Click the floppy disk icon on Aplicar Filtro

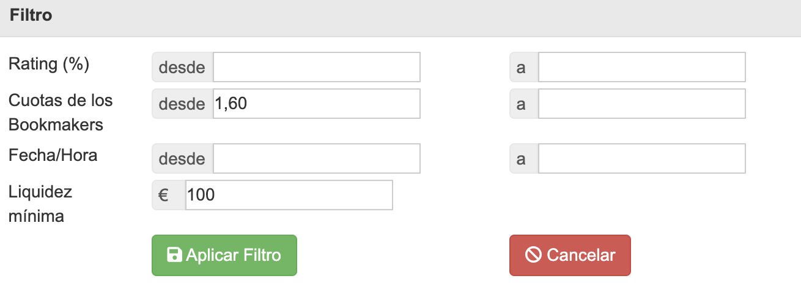pos(175,255)
